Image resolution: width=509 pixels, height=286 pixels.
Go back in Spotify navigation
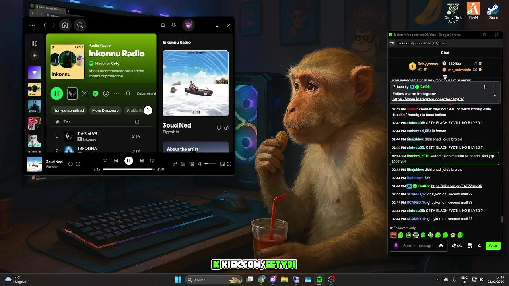tap(45, 25)
